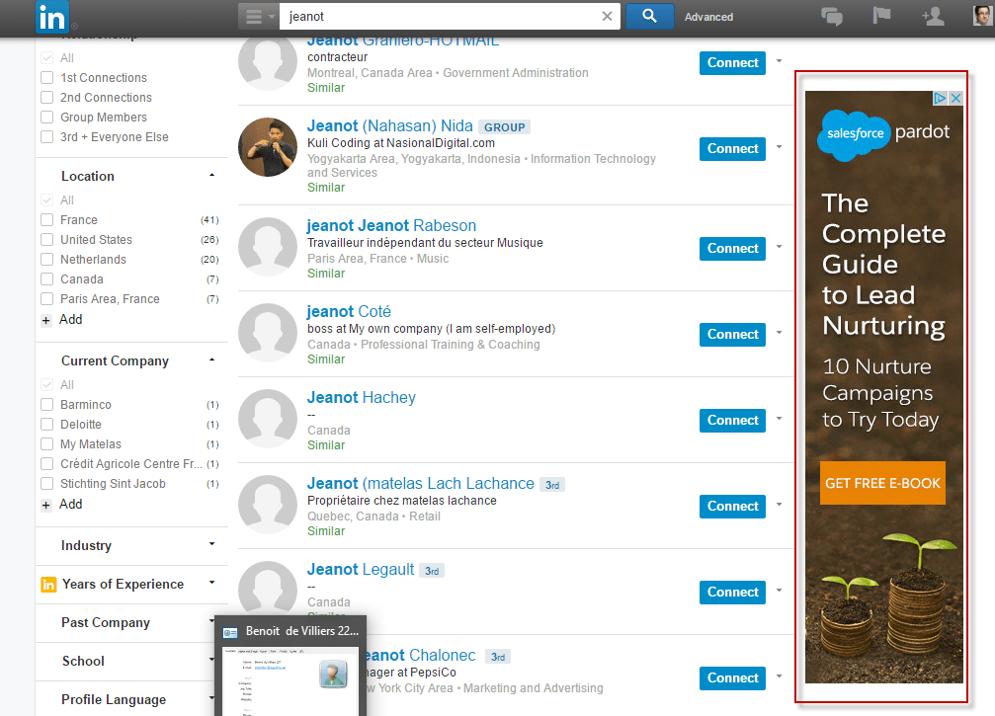
Task: Open messages inbox icon
Action: [x=832, y=17]
